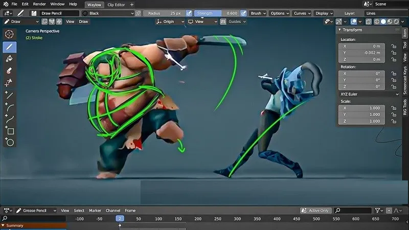This screenshot has height=230, width=409.
Task: Toggle the first draw mode option button
Action: pos(44,21)
